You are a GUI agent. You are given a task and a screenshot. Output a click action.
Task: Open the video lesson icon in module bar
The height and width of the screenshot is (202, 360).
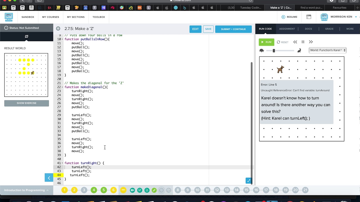coord(132,190)
